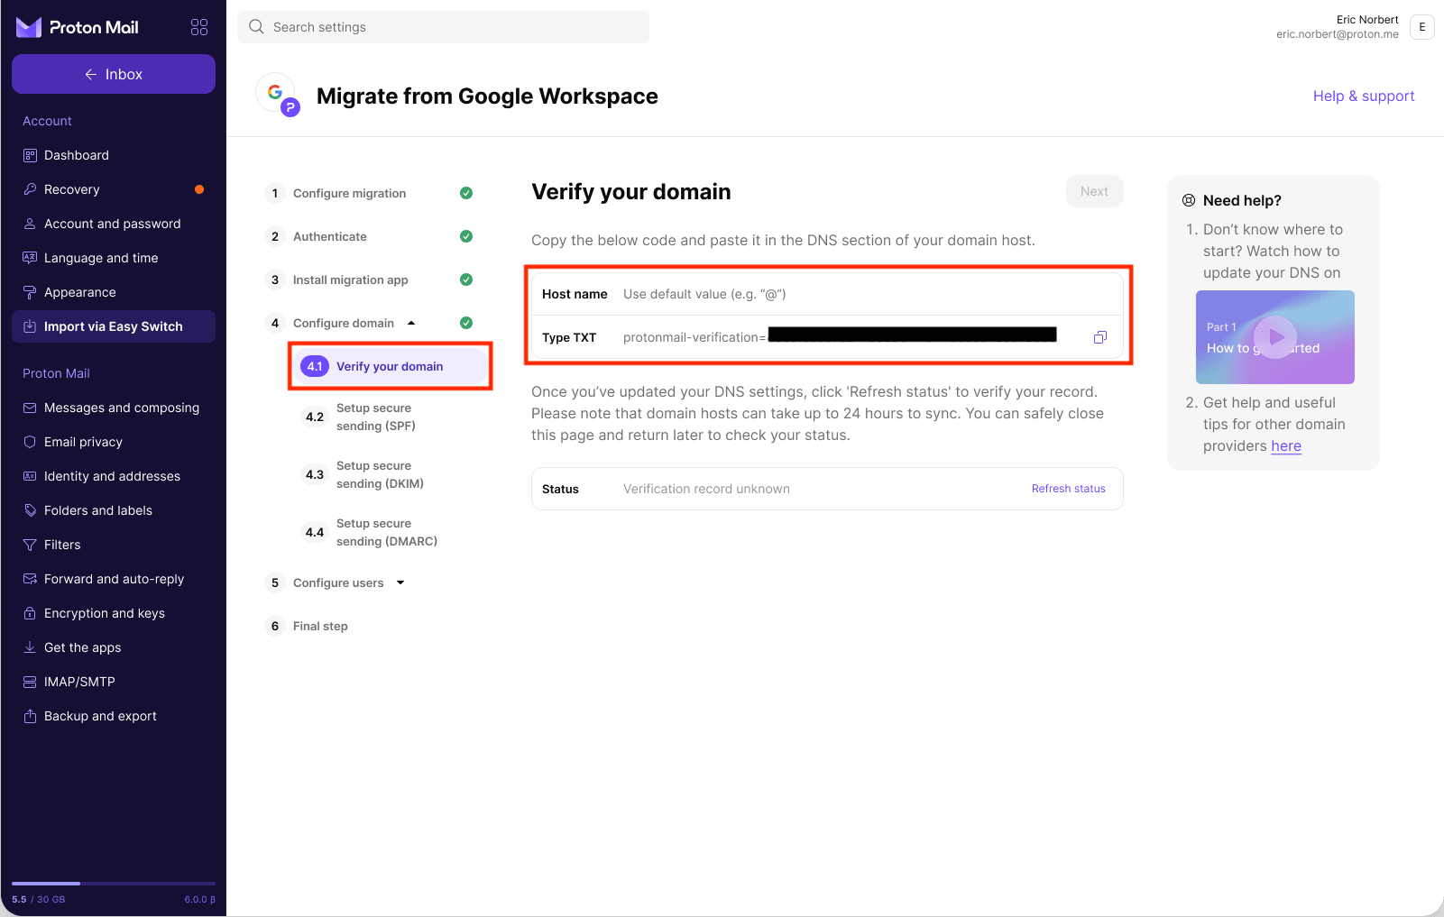Click the green check beside Configure migration

(466, 193)
